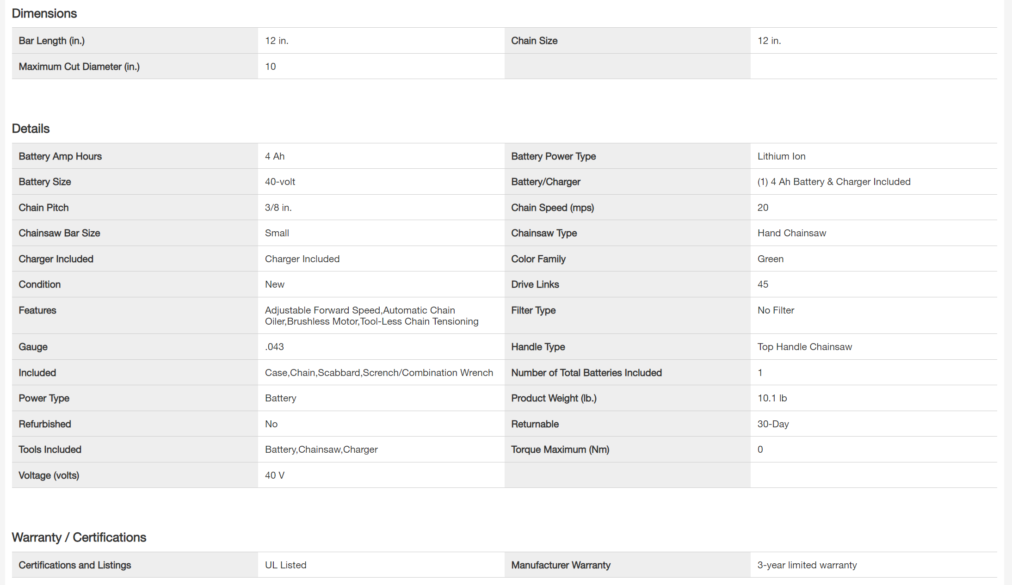Click the Warranty / Certifications heading

pos(79,537)
